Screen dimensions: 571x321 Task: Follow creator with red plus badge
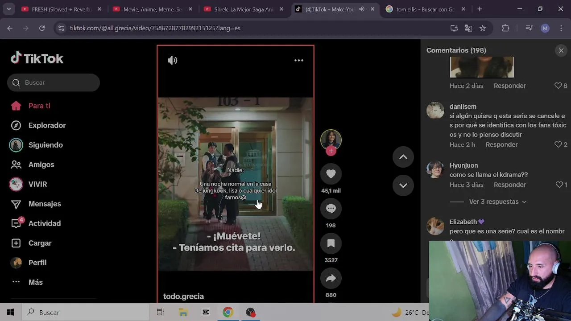pyautogui.click(x=331, y=151)
